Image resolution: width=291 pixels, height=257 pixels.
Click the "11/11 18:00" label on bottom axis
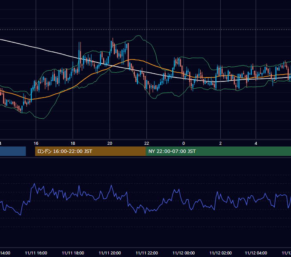tap(73, 253)
